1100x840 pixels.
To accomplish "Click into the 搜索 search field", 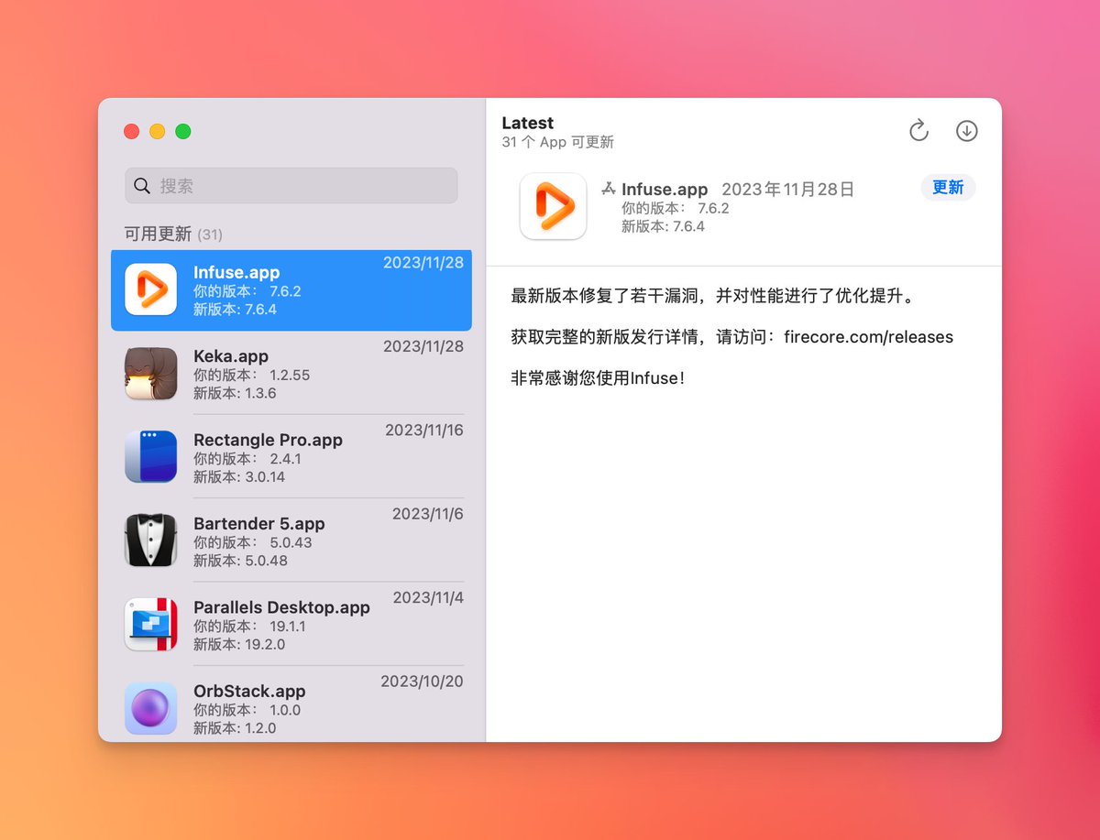I will pyautogui.click(x=291, y=186).
